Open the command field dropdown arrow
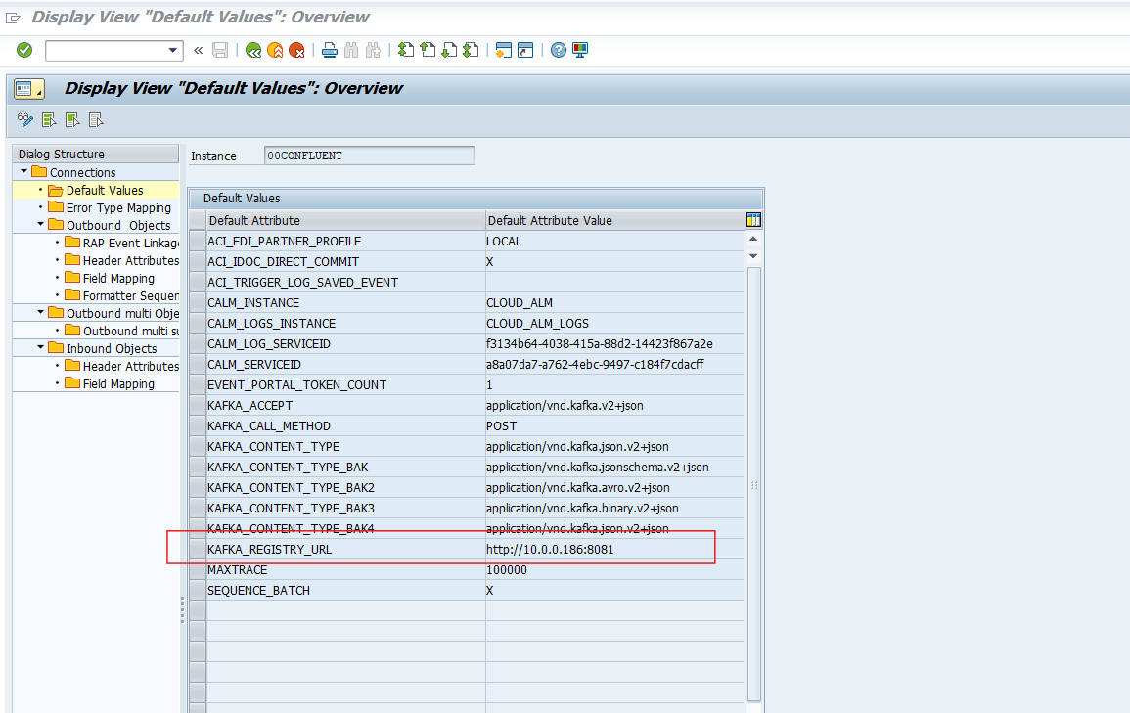The height and width of the screenshot is (713, 1130). click(173, 51)
